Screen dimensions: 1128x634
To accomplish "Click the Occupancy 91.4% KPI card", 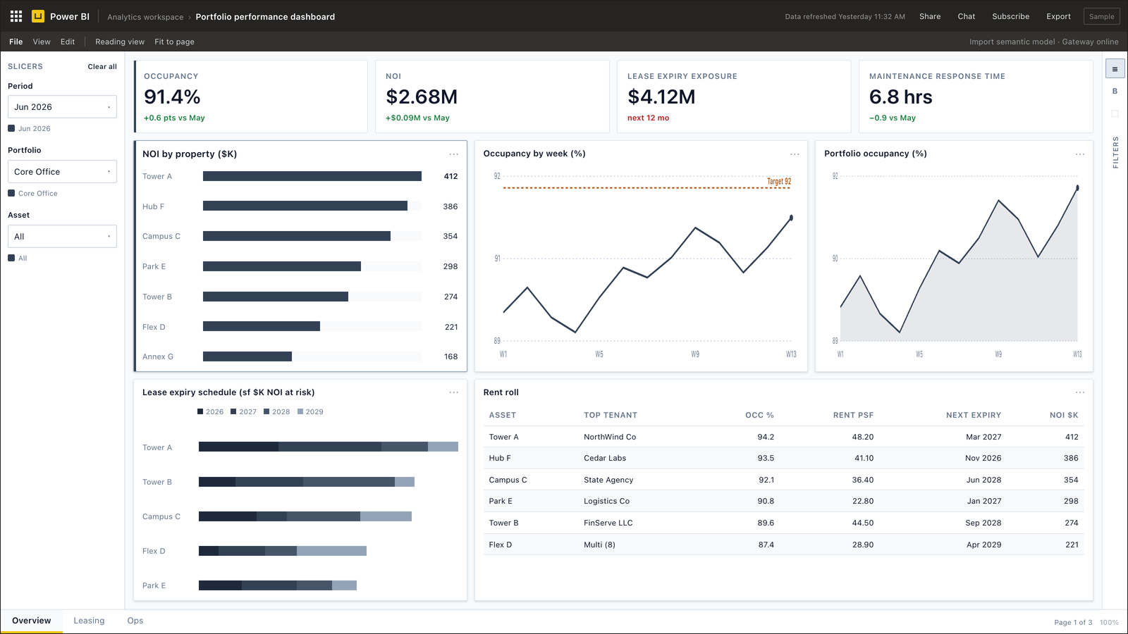I will pyautogui.click(x=251, y=97).
